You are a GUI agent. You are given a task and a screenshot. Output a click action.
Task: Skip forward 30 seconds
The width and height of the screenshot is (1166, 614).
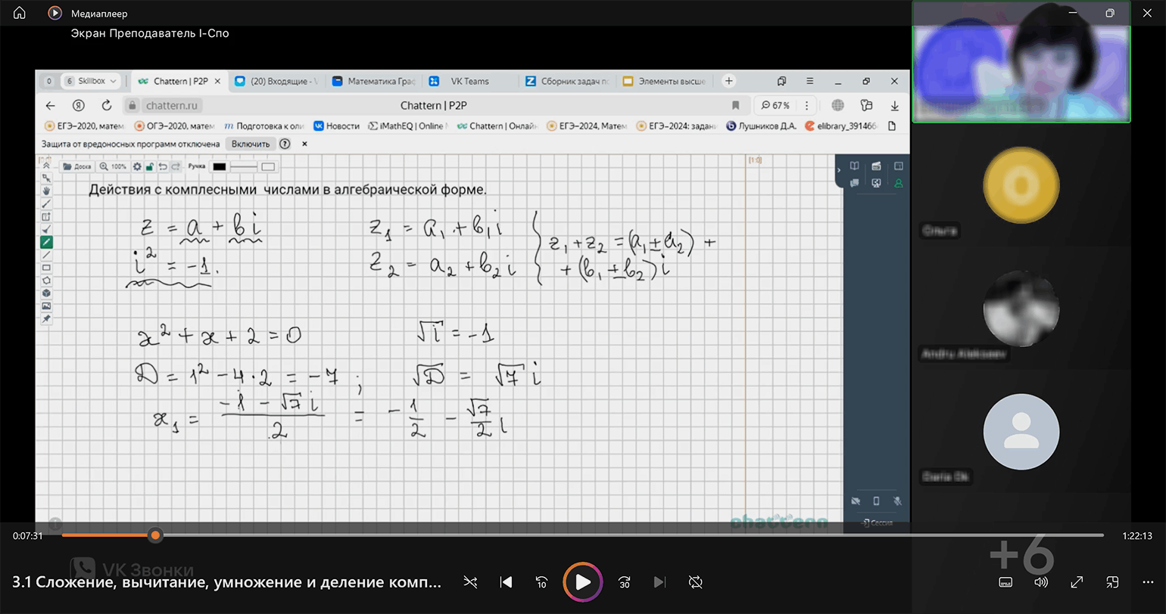(624, 582)
